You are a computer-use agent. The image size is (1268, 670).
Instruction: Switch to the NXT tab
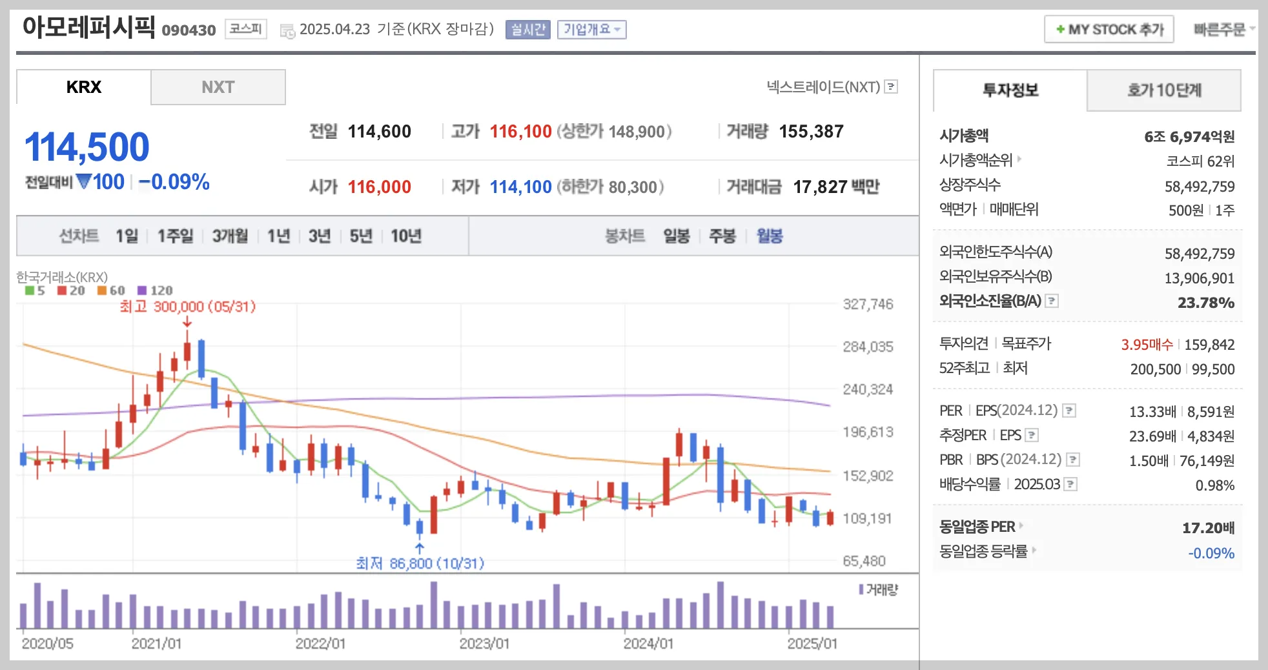pos(218,87)
